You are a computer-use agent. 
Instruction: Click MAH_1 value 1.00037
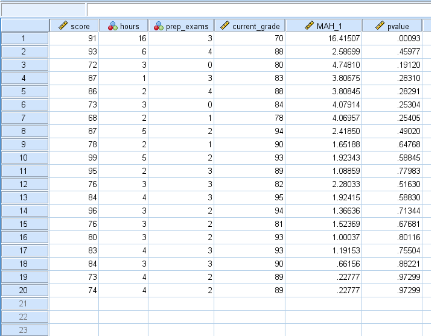(323, 237)
